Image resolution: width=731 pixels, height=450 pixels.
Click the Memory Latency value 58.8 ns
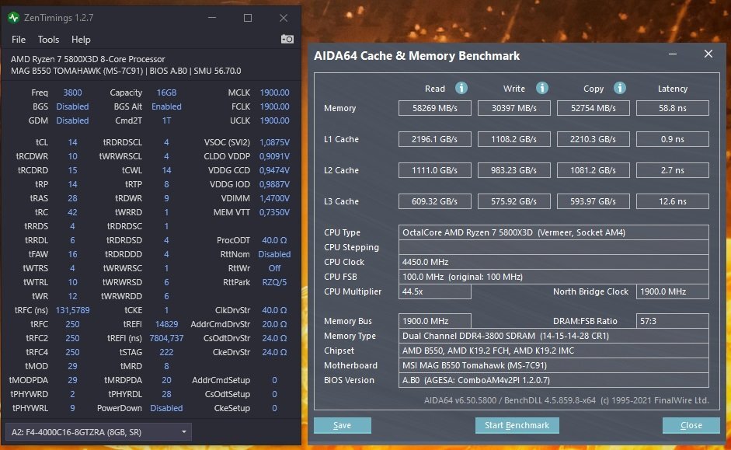pyautogui.click(x=673, y=108)
